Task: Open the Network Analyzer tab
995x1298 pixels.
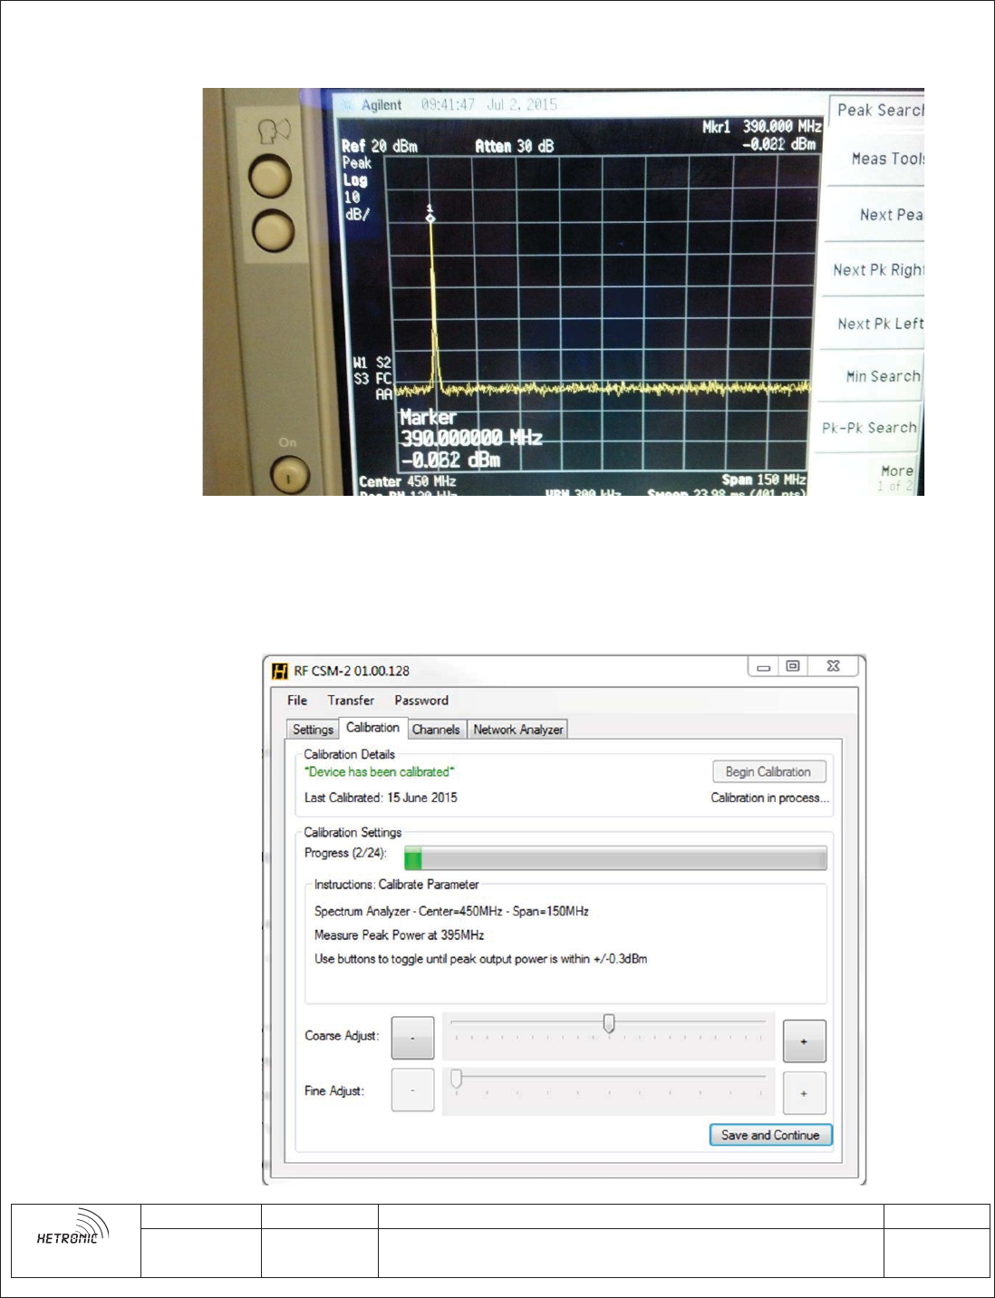Action: click(517, 730)
